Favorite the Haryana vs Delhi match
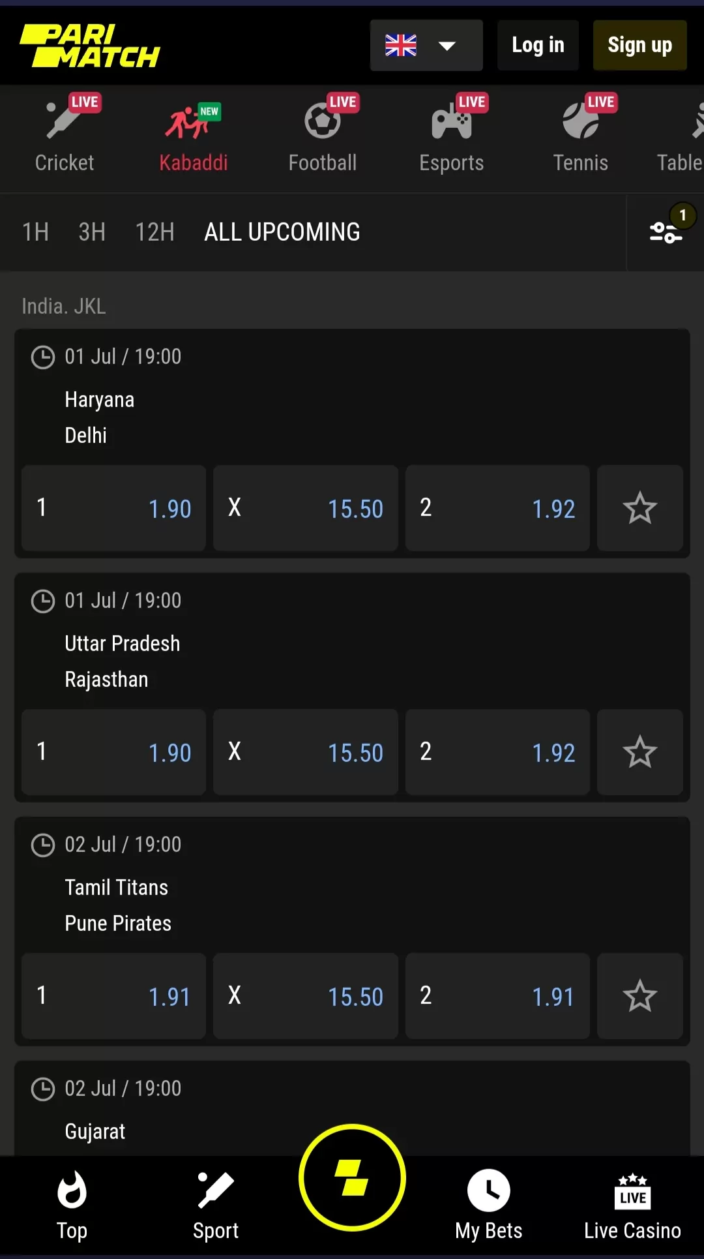This screenshot has height=1259, width=704. (639, 508)
